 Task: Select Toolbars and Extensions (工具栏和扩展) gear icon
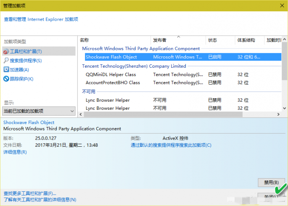[x=6, y=51]
